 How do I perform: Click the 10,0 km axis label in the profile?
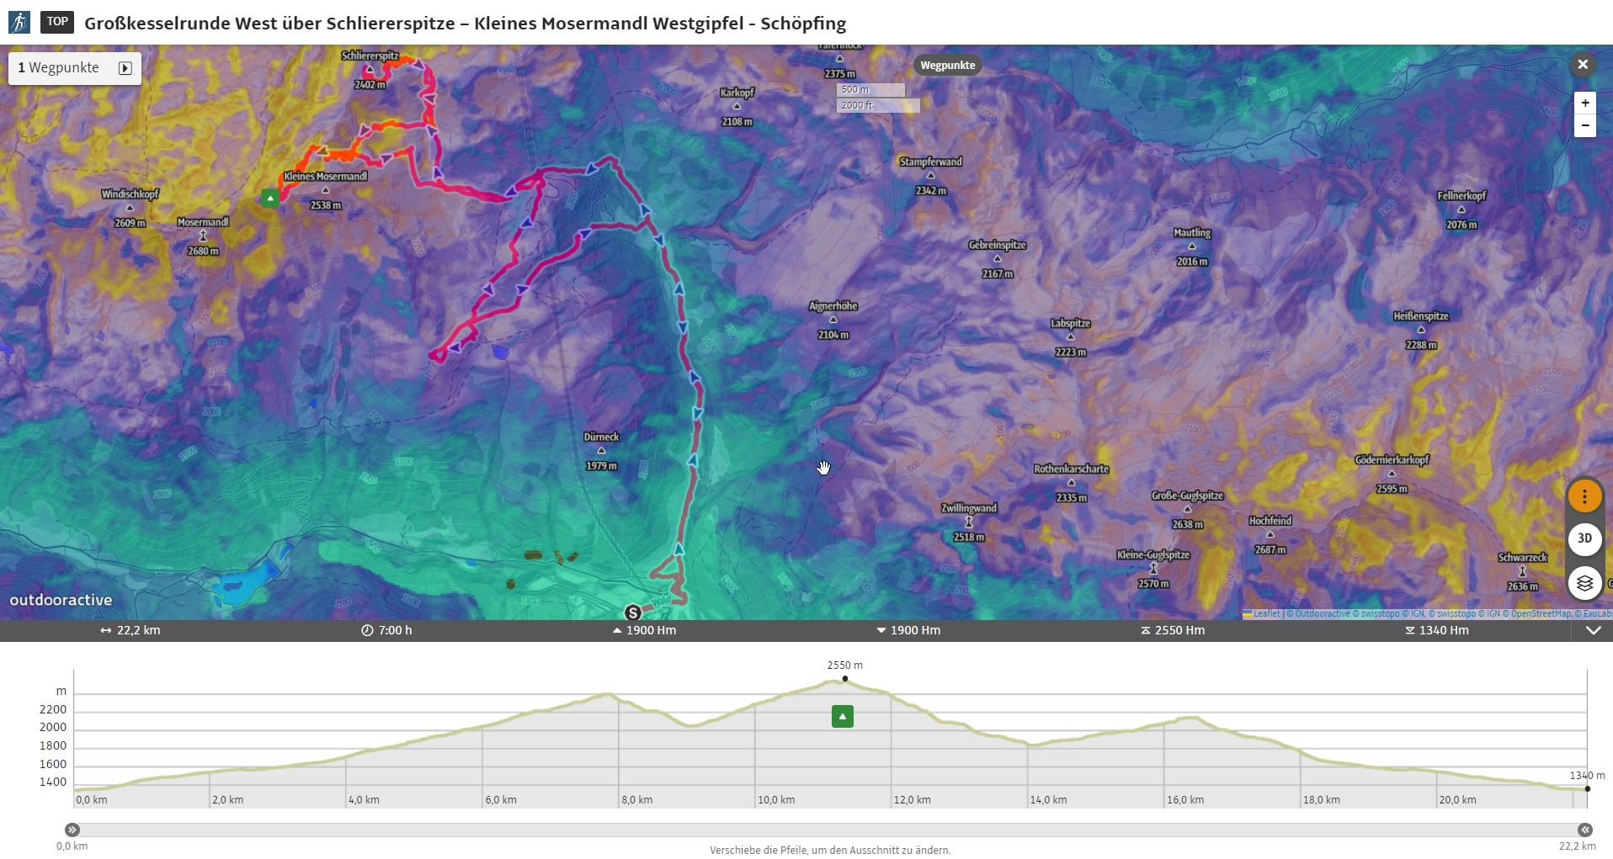coord(776,800)
